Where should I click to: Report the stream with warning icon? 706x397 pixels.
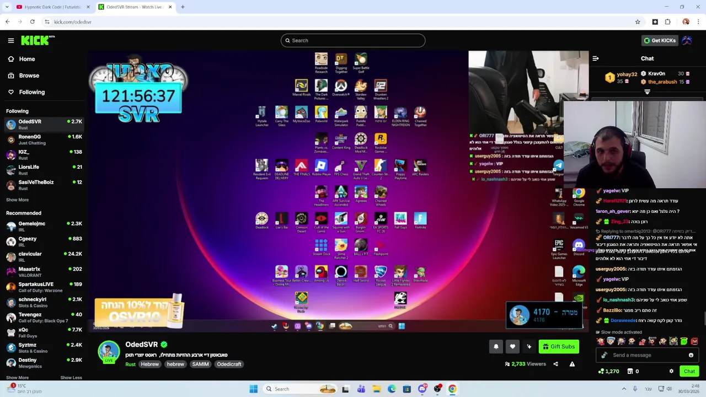point(572,364)
